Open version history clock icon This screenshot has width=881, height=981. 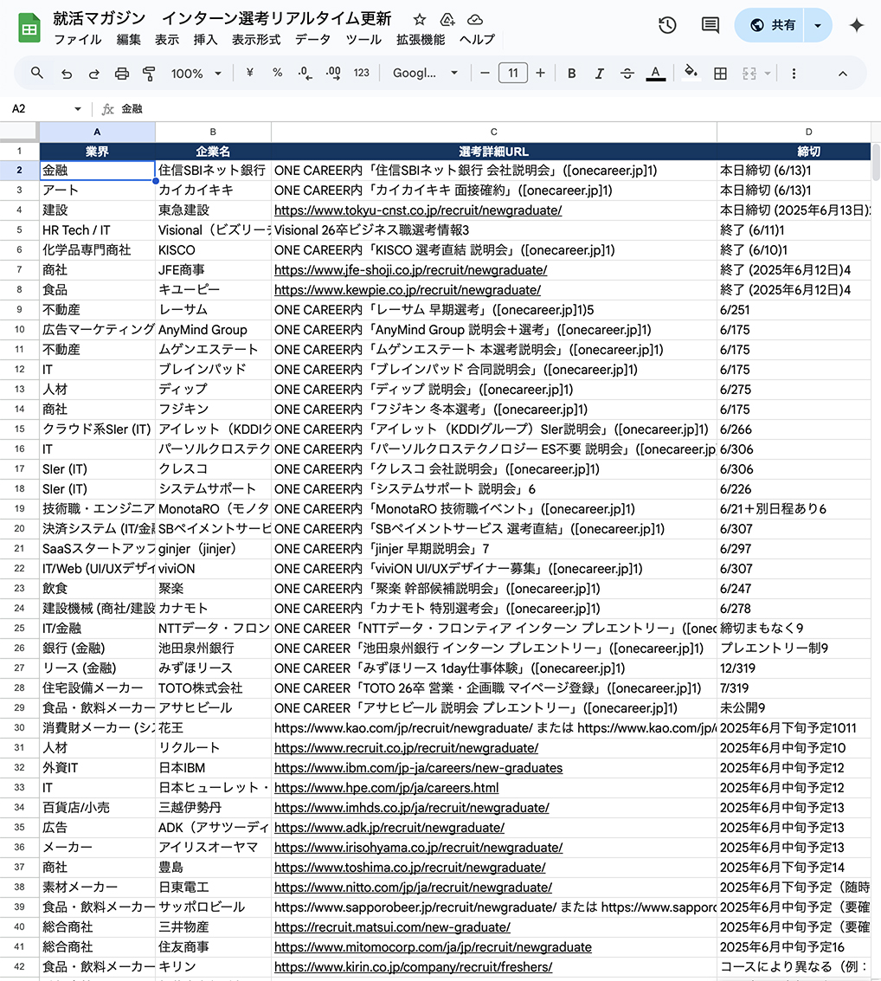[667, 25]
